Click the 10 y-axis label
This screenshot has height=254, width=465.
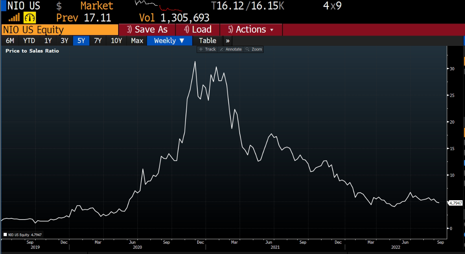(x=452, y=175)
